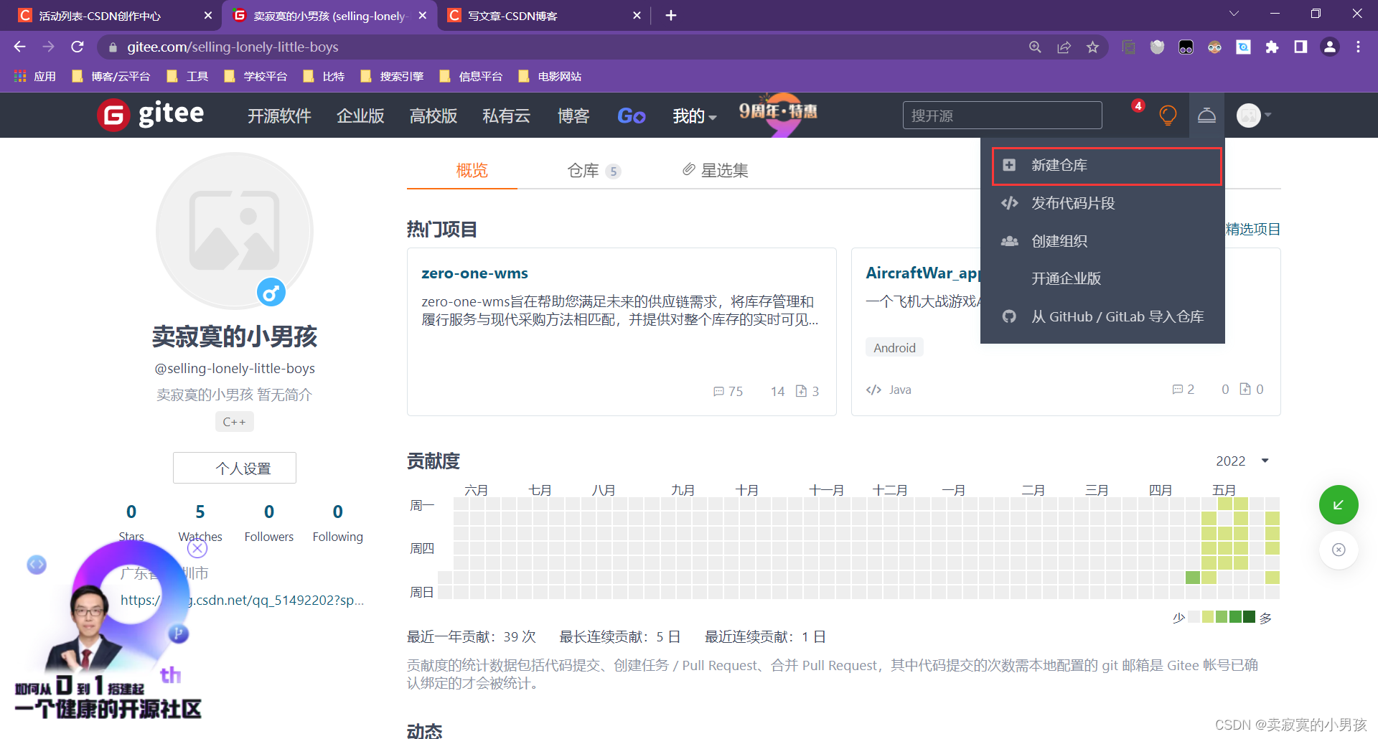Image resolution: width=1378 pixels, height=739 pixels.
Task: Switch to the 仓库 tab
Action: tap(594, 170)
